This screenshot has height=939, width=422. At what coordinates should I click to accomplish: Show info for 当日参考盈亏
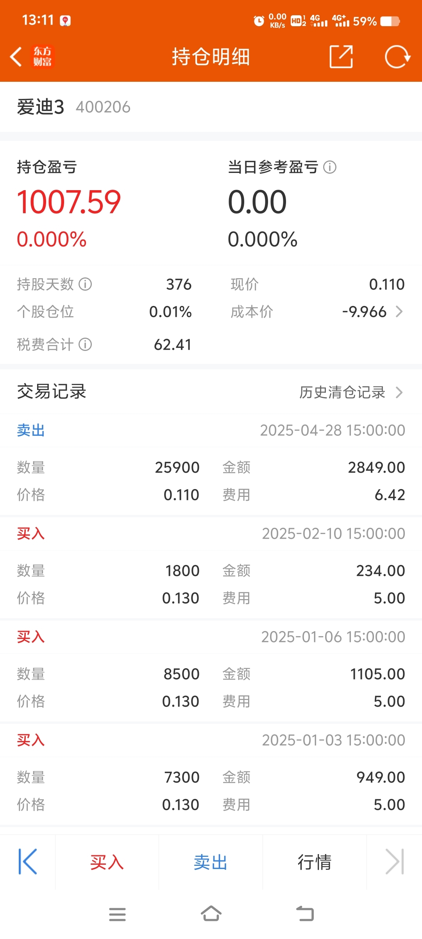point(330,167)
